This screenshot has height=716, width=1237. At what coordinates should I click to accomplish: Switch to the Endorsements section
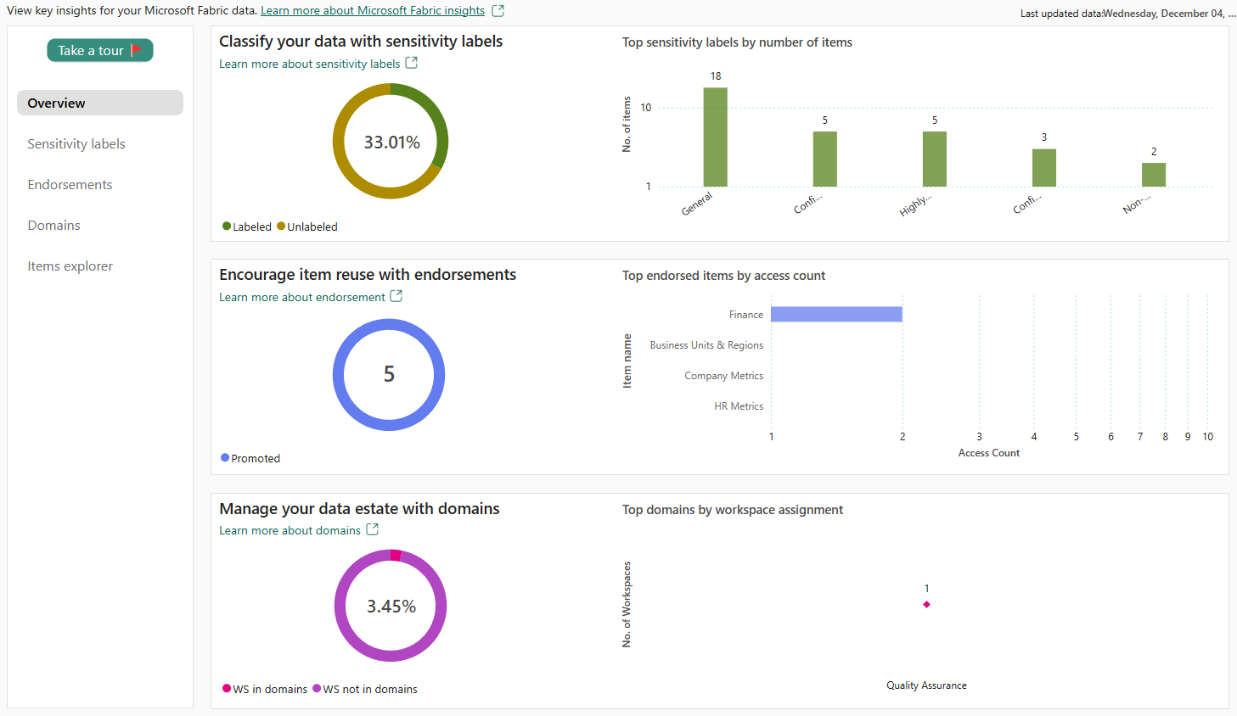point(70,185)
